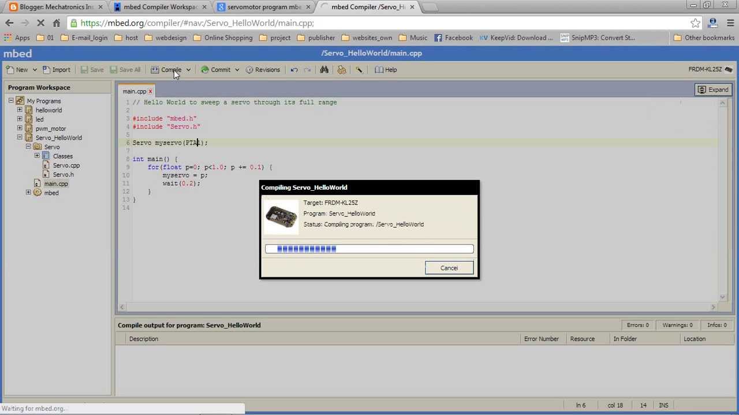Click the Commit toolbar button

[215, 70]
